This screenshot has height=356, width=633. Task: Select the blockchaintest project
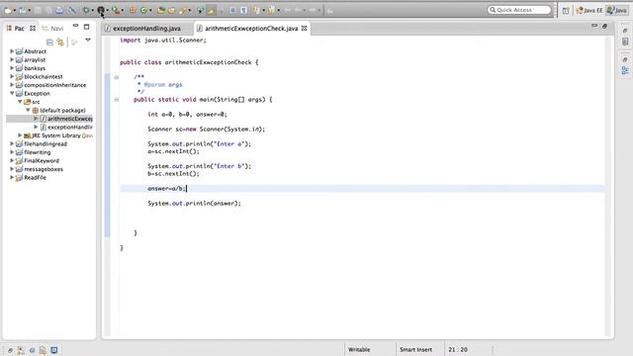point(44,77)
